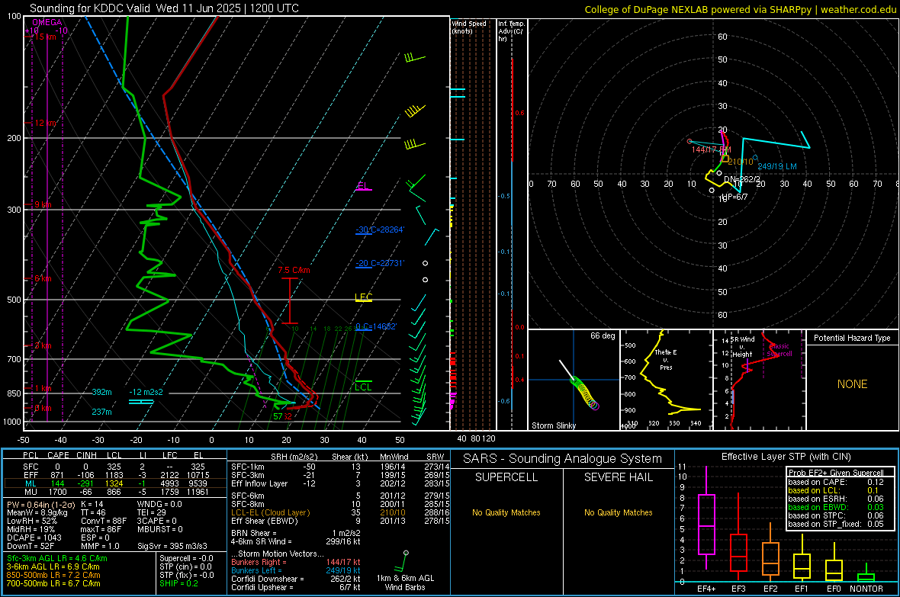Click the yellow LFC level label
900x597 pixels.
363,297
